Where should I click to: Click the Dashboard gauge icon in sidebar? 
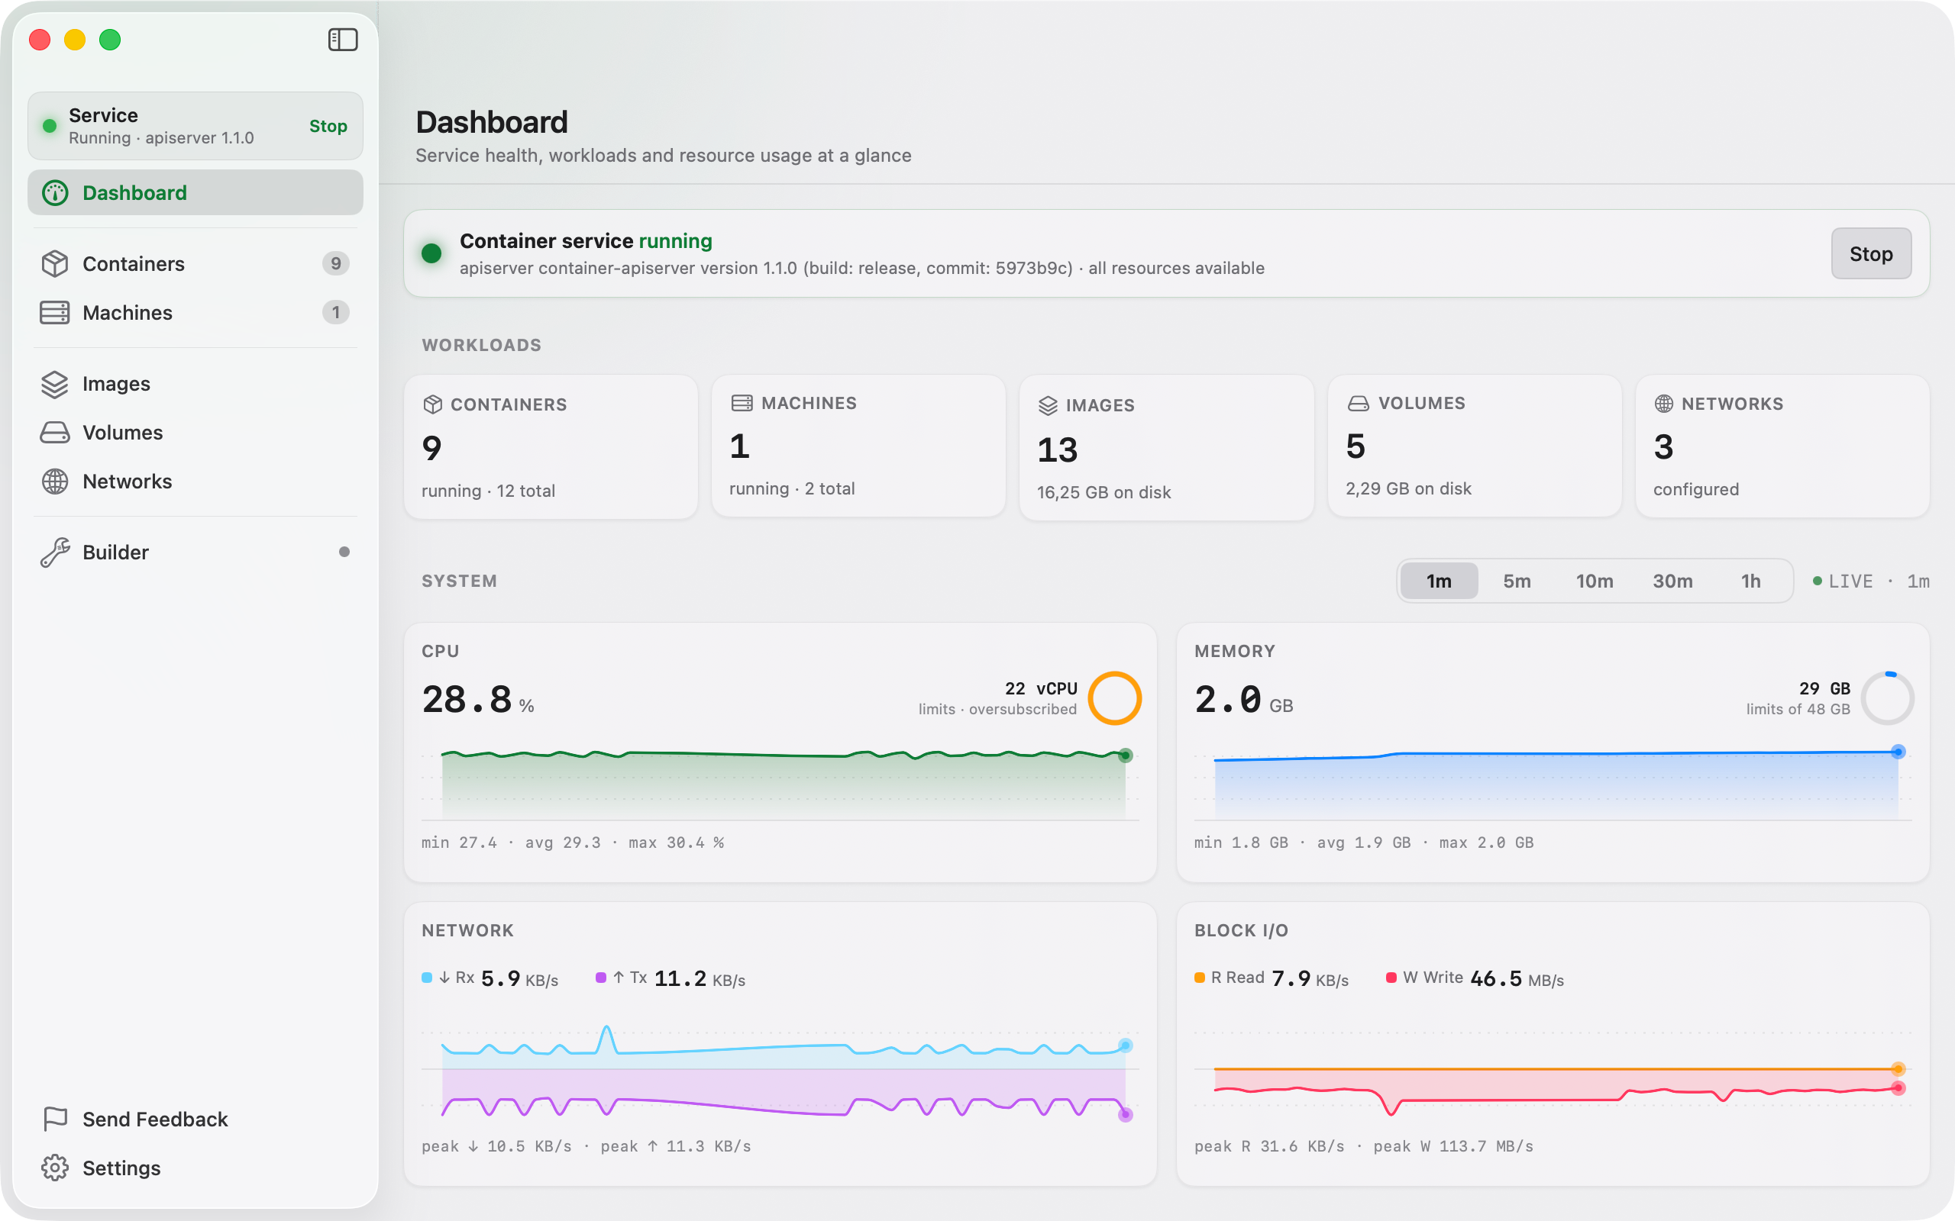(x=55, y=193)
